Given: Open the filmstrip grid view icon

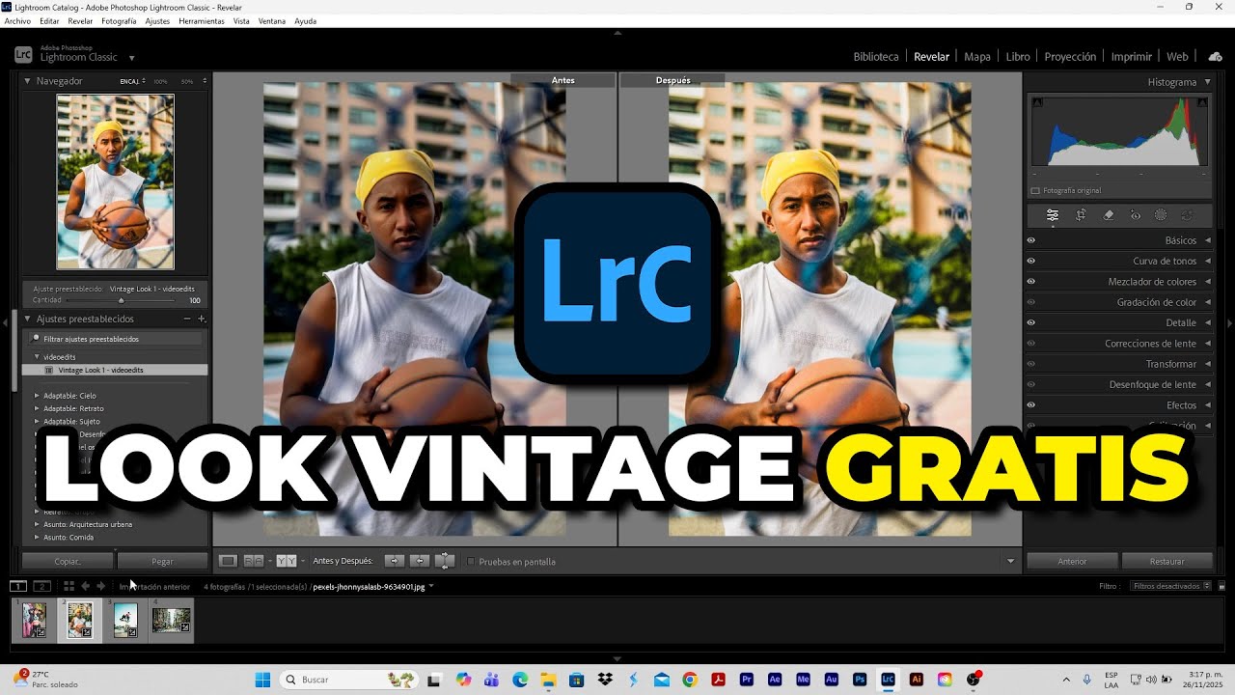Looking at the screenshot, I should tap(69, 586).
